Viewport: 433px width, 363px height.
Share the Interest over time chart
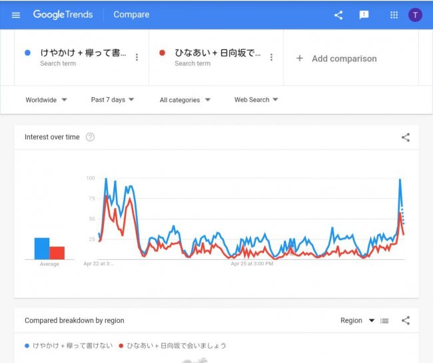(x=406, y=138)
